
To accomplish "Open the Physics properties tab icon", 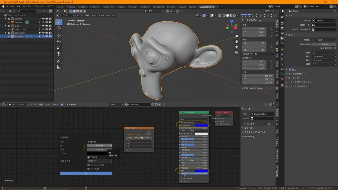I will (x=282, y=64).
